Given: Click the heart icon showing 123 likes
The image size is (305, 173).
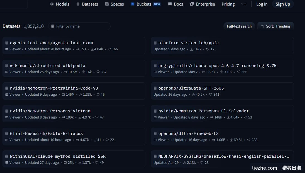Looking at the screenshot, I should tap(208, 49).
